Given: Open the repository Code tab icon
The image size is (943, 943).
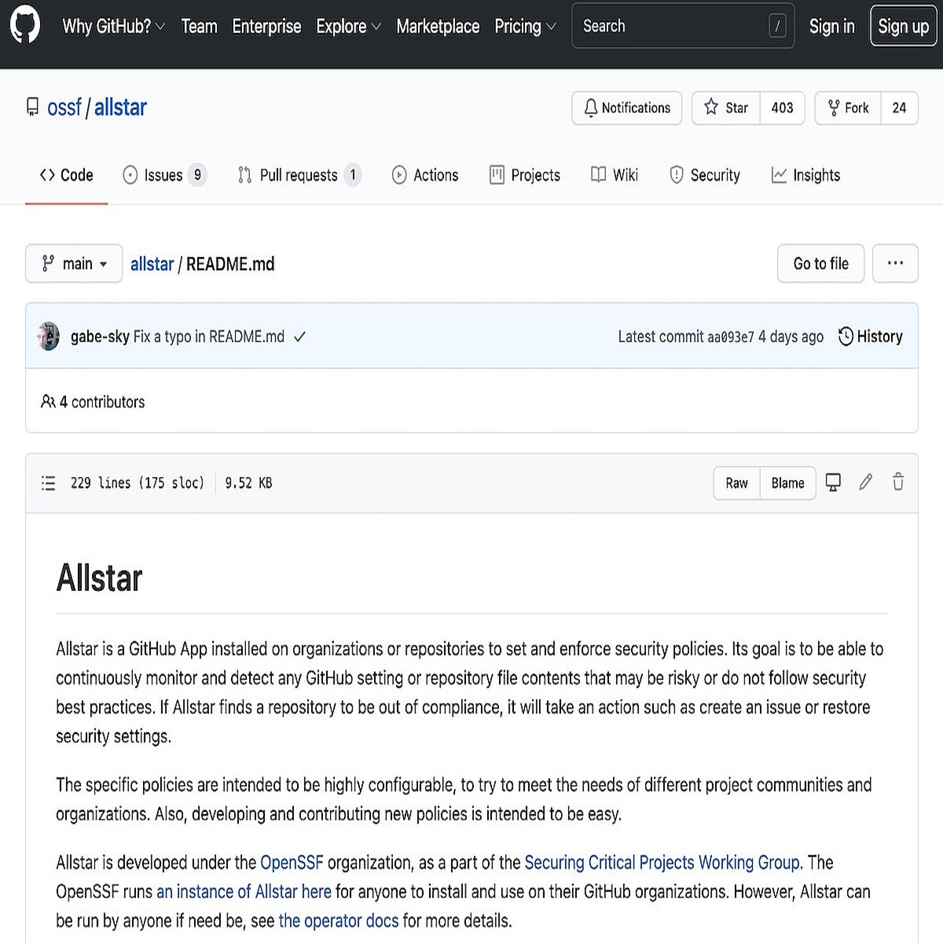Looking at the screenshot, I should click(x=46, y=174).
